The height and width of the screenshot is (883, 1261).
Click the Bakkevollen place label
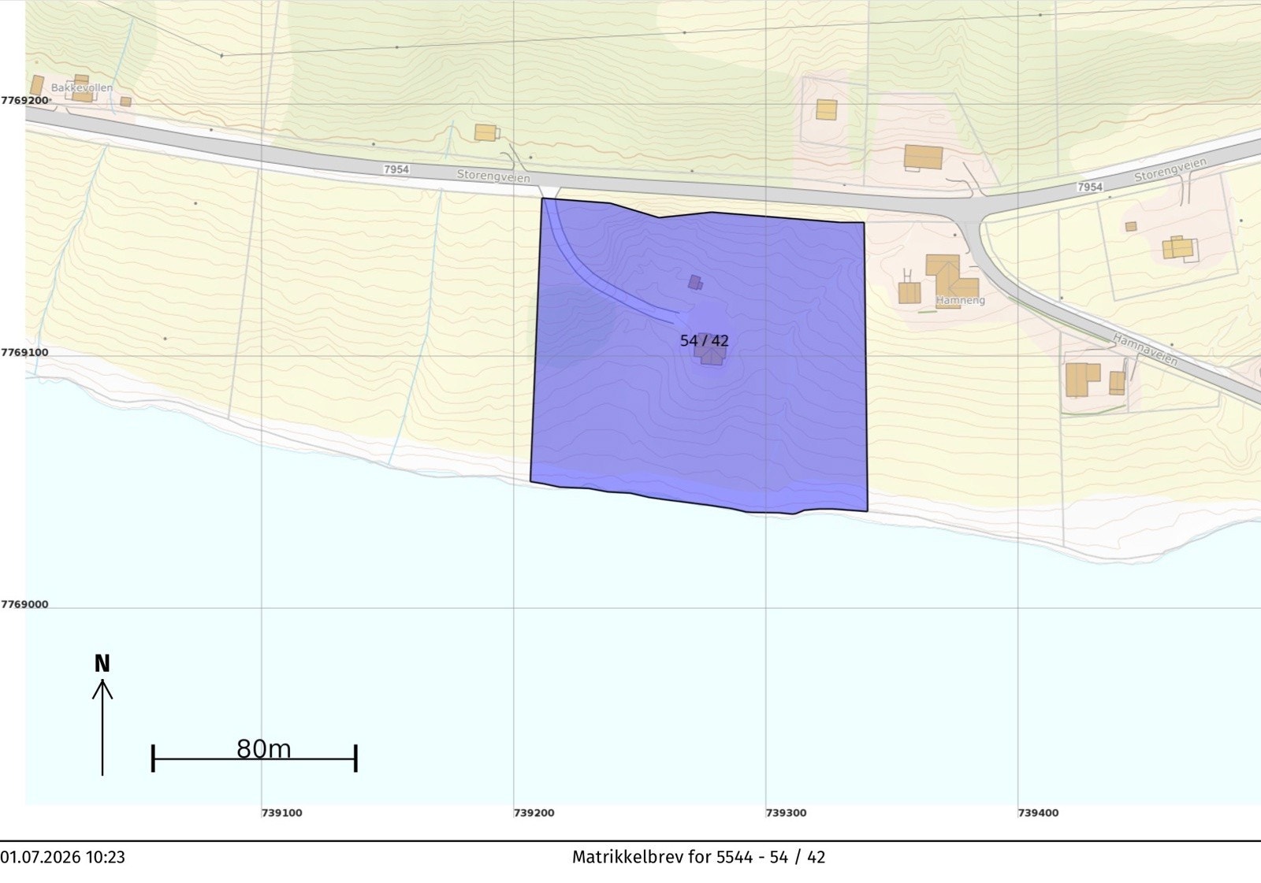point(82,87)
